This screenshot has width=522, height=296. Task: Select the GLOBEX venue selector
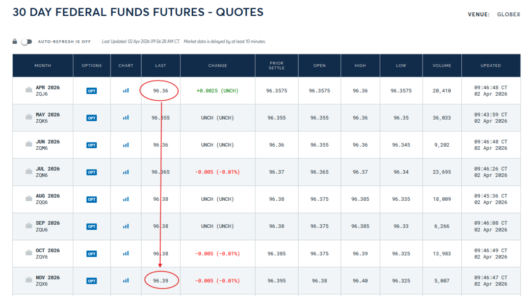click(508, 15)
